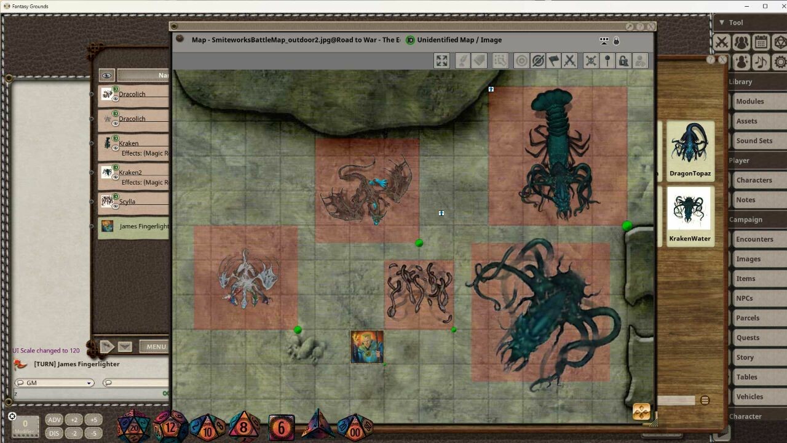The image size is (787, 443).
Task: Open options via the gear icon
Action: tap(781, 62)
